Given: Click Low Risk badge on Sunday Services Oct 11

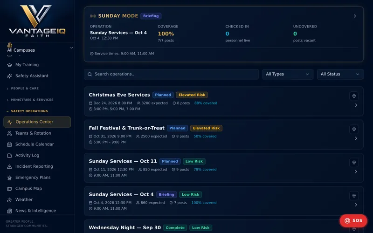Looking at the screenshot, I should (194, 161).
